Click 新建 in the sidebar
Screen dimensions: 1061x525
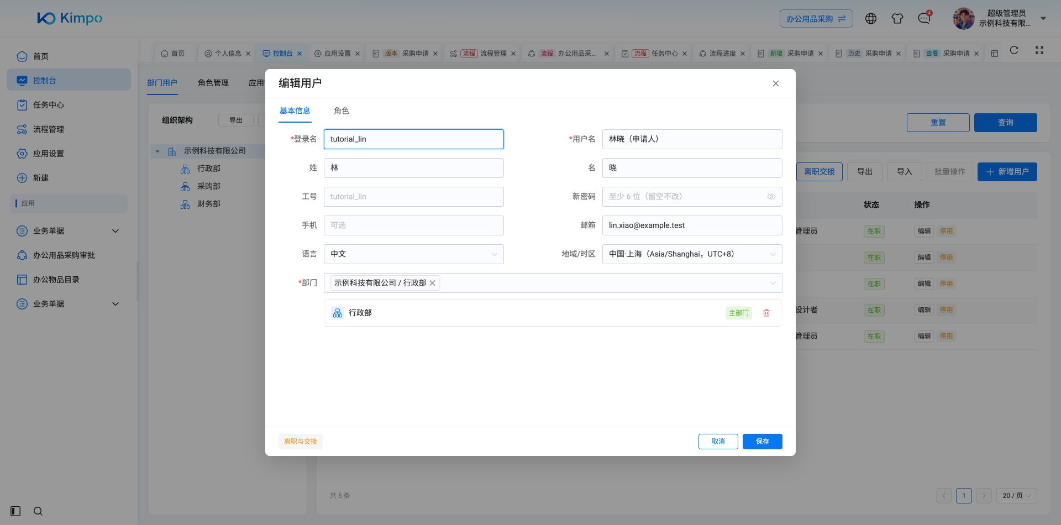point(69,178)
